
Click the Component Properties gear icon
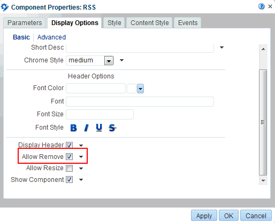coord(5,7)
